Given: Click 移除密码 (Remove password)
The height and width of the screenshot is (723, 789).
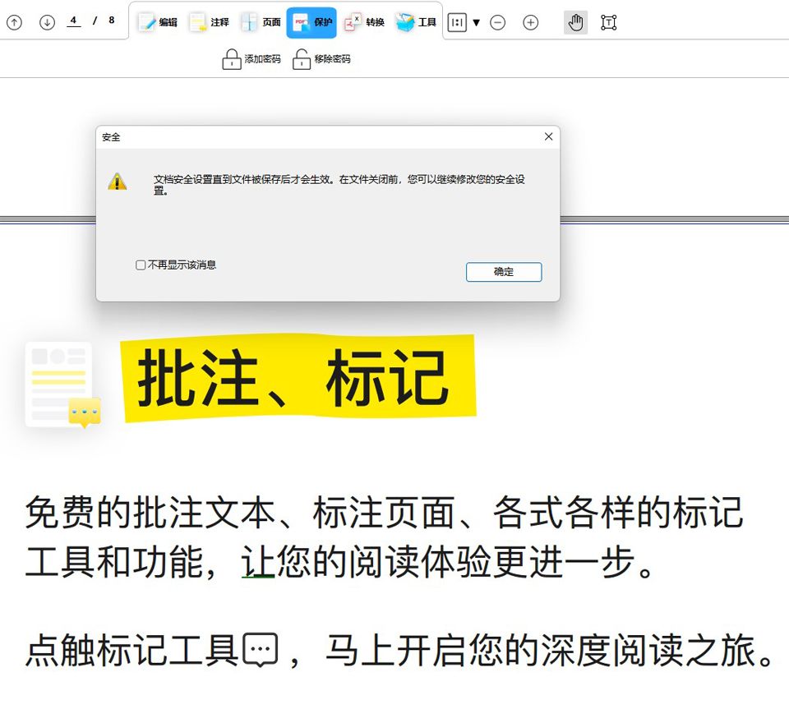Looking at the screenshot, I should [x=321, y=59].
